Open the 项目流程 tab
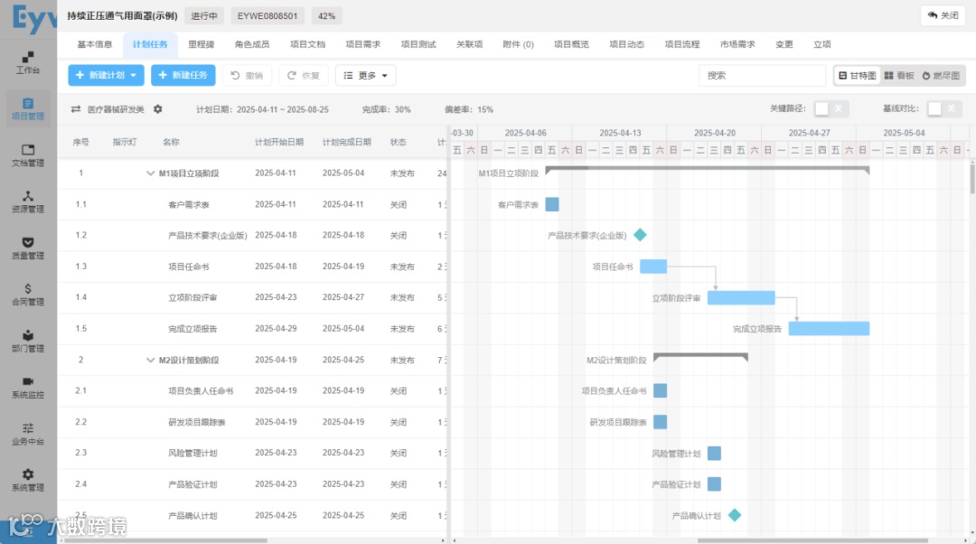The width and height of the screenshot is (976, 544). (x=682, y=44)
